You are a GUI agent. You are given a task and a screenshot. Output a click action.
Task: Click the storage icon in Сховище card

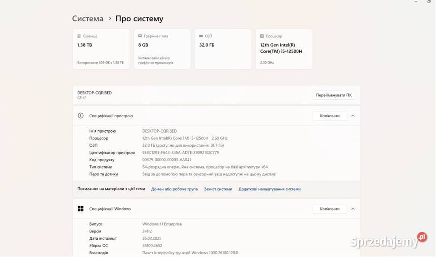[79, 36]
